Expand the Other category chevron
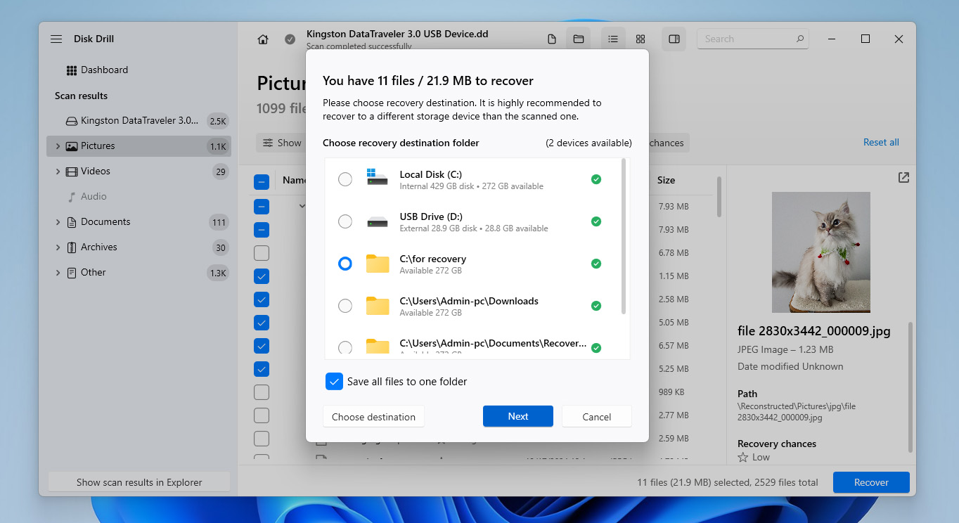 click(x=58, y=273)
